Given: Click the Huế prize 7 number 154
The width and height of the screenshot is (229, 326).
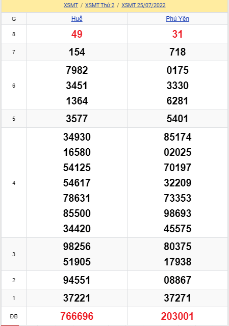Looking at the screenshot, I should click(x=77, y=52).
